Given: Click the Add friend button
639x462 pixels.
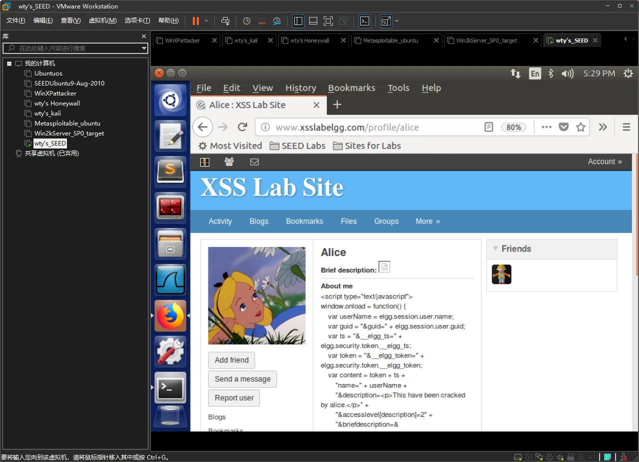Looking at the screenshot, I should (x=231, y=360).
